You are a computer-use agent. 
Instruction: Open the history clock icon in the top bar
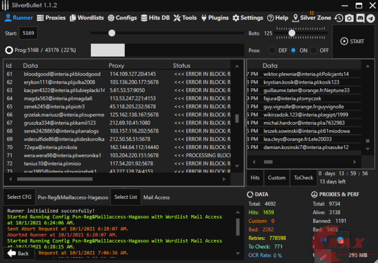(x=339, y=18)
